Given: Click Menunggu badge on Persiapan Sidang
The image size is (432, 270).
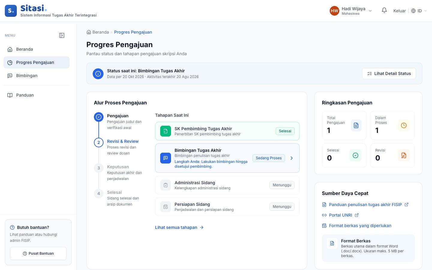Looking at the screenshot, I should [x=282, y=207].
